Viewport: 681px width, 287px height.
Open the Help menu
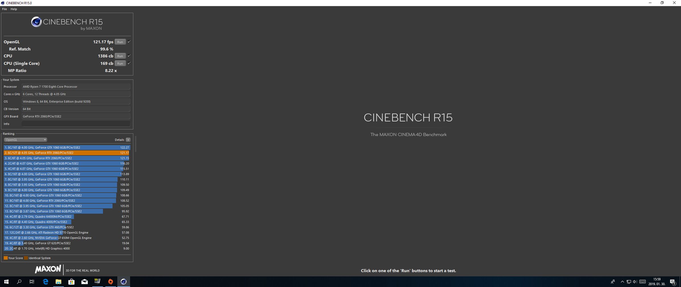pyautogui.click(x=14, y=9)
